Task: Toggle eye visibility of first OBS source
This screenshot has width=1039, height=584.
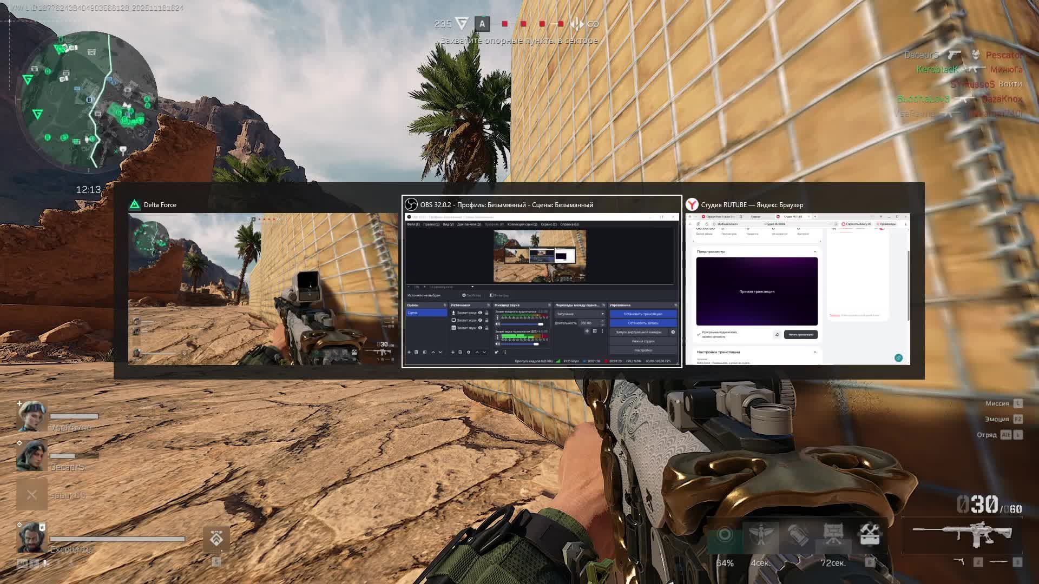Action: tap(480, 313)
